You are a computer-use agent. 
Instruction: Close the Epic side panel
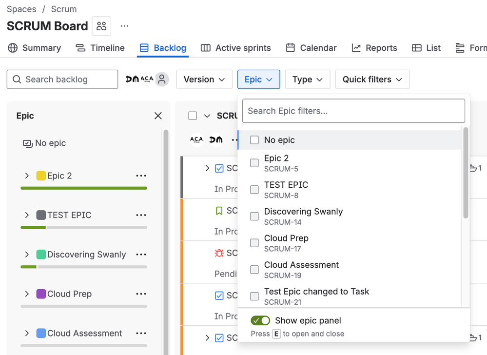(158, 116)
